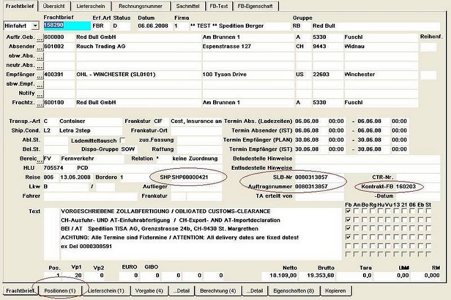Screen dimensions: 451x300
Task: Click the Beladestelle Hinweise field
Action: click(368, 158)
